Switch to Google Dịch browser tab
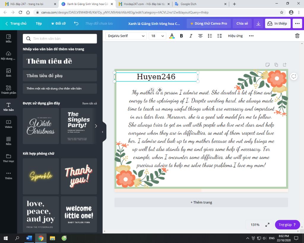The width and height of the screenshot is (304, 243). click(201, 4)
